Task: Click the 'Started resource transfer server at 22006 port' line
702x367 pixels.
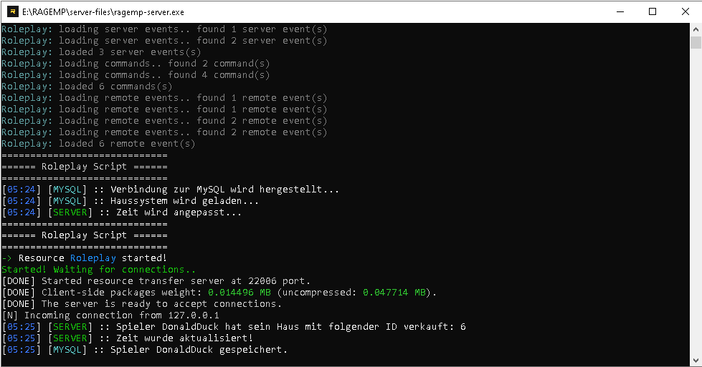Action: [x=156, y=281]
